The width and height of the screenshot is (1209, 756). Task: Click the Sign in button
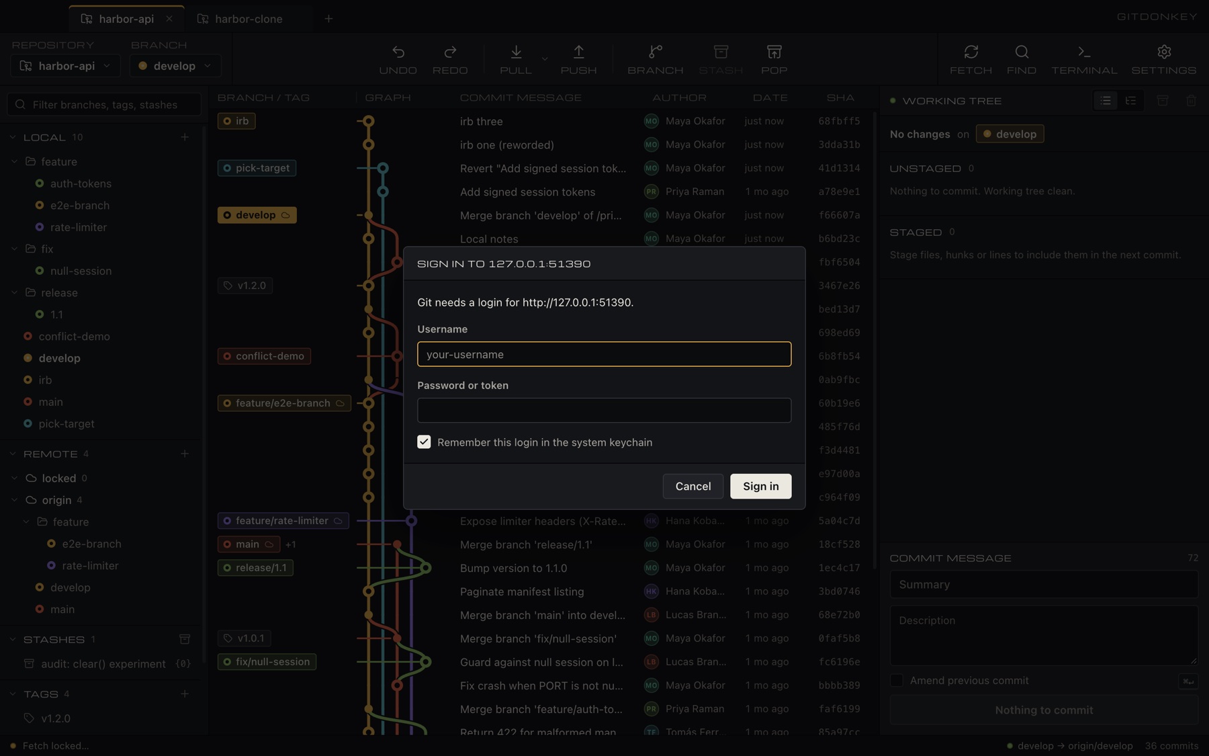[x=760, y=486]
